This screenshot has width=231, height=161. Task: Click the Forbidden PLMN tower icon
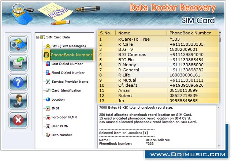click(48, 117)
